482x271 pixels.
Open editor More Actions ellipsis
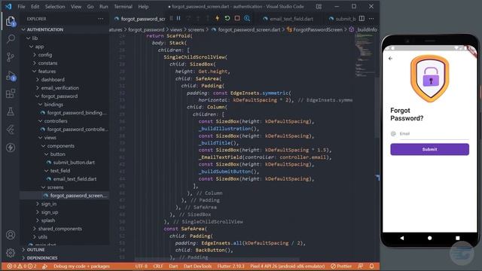point(371,19)
